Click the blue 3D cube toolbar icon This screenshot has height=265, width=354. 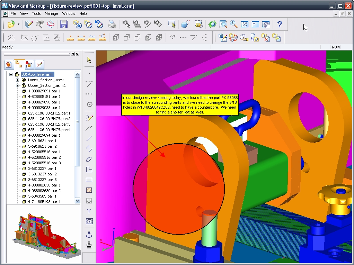(x=185, y=24)
